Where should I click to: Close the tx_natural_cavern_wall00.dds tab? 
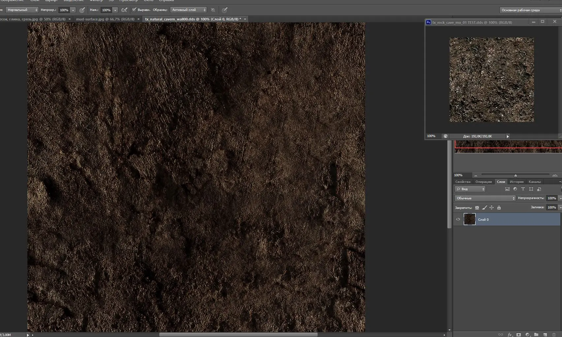point(245,19)
